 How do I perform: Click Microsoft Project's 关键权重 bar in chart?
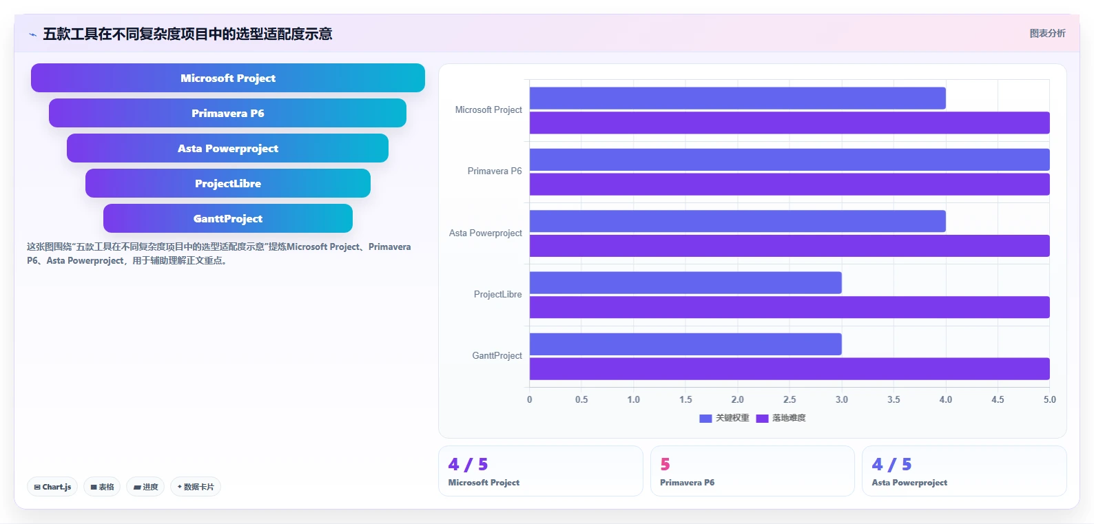coord(737,98)
